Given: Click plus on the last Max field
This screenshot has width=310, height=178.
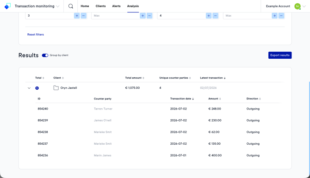Looking at the screenshot, I should point(275,16).
